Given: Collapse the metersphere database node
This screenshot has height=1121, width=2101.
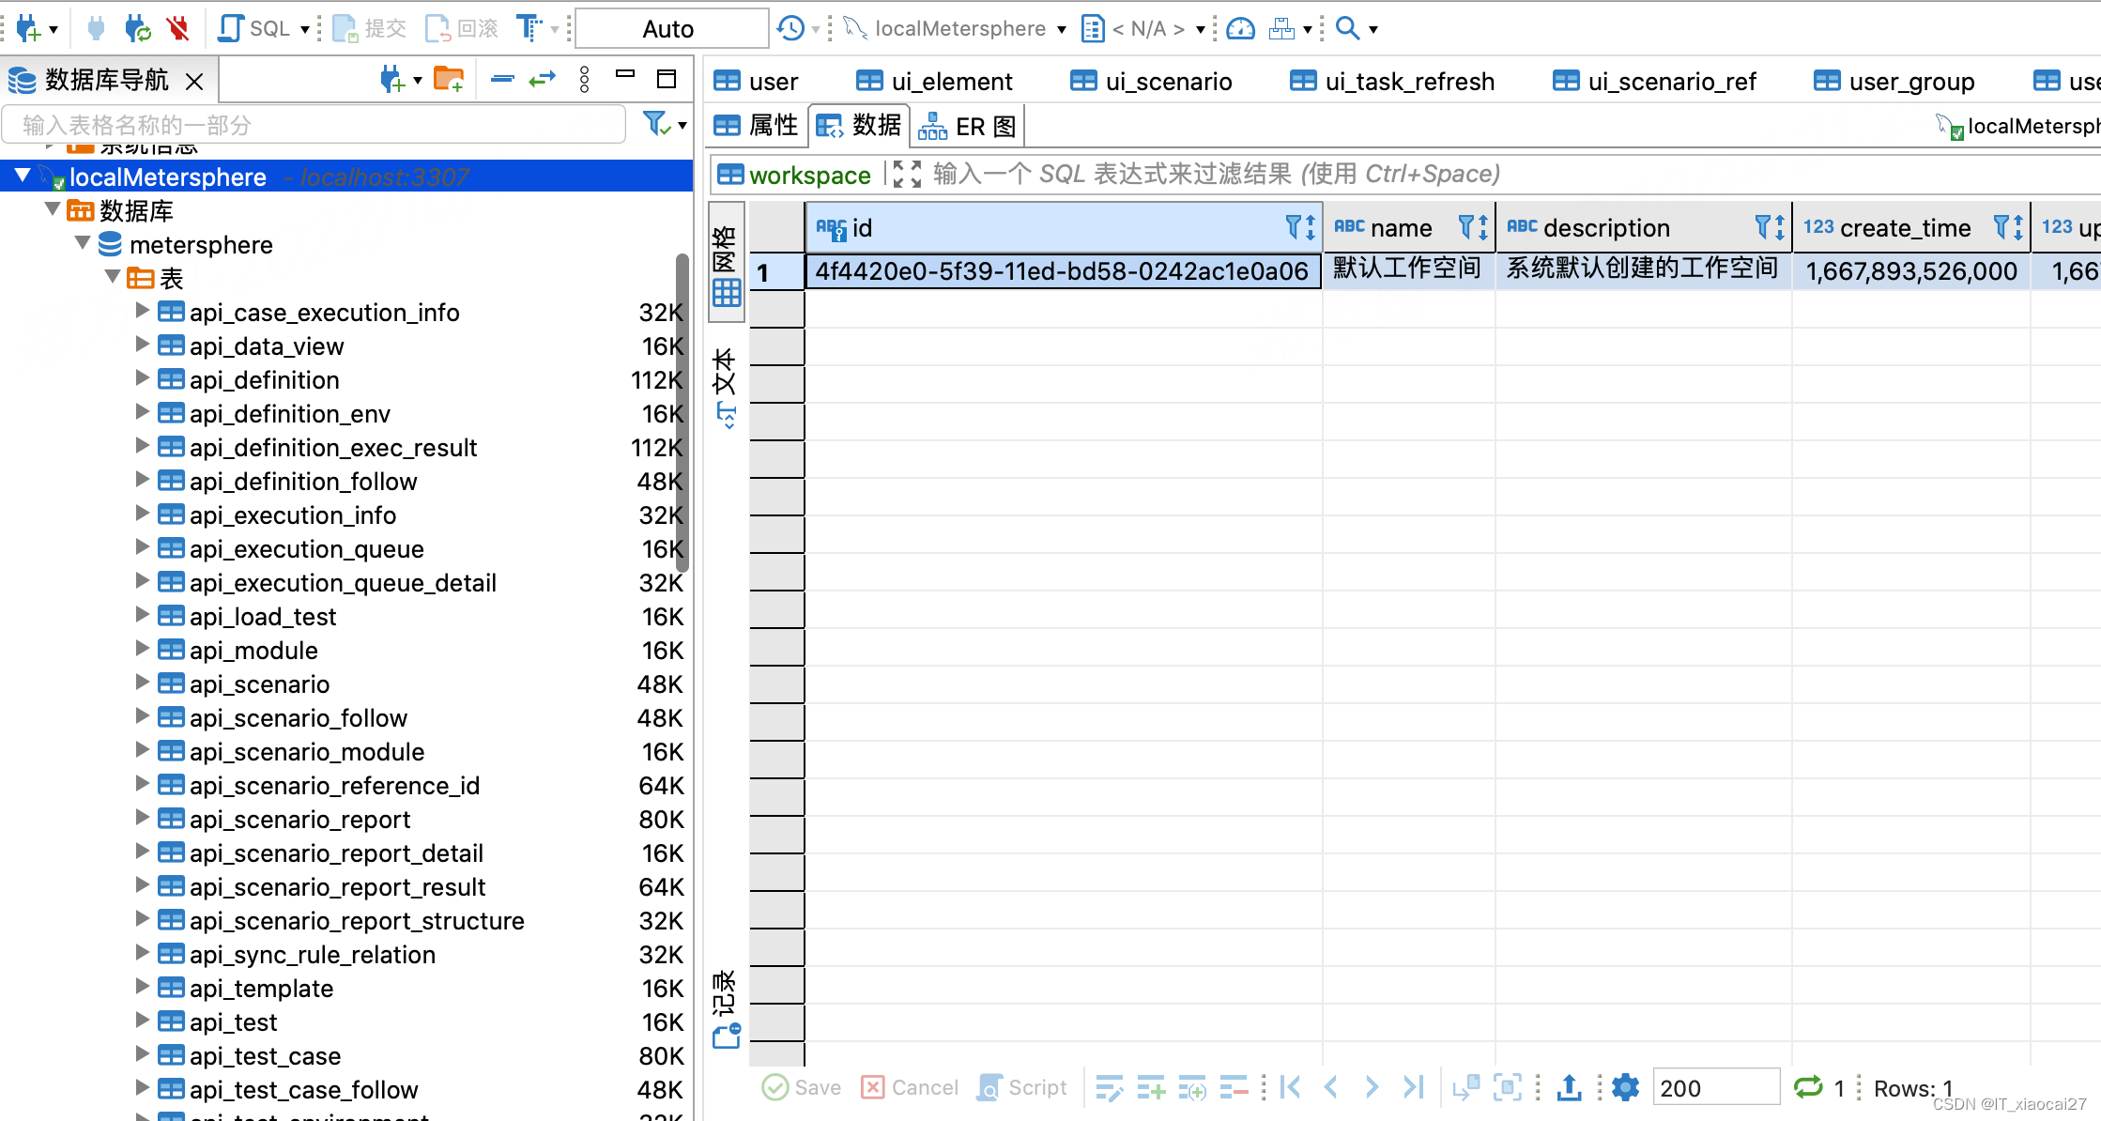Looking at the screenshot, I should 83,244.
